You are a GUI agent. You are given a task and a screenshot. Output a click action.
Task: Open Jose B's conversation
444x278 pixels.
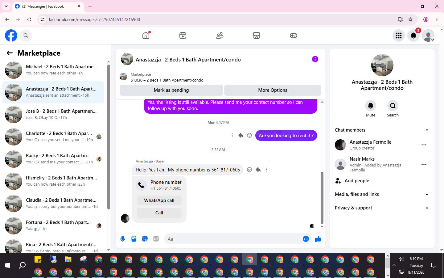[53, 115]
